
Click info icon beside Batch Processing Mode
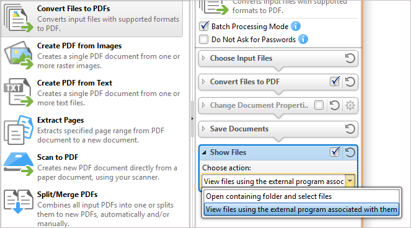(296, 27)
